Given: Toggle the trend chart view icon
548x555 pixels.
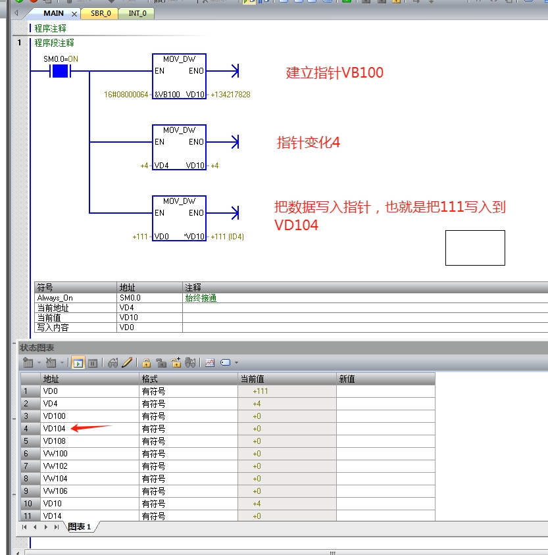Looking at the screenshot, I should coord(210,362).
